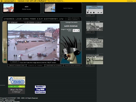Image resolution: width=136 pixels, height=102 pixels.
Task: Click the 'Vyborg's live cams from I.S.P.' heading
Action: 33,19
